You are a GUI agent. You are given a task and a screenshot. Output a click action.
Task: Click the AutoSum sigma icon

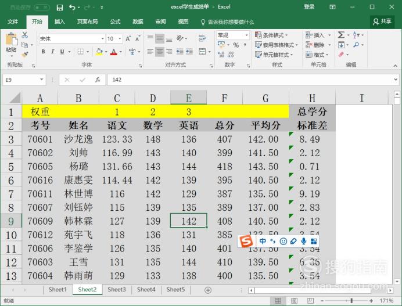[341, 35]
